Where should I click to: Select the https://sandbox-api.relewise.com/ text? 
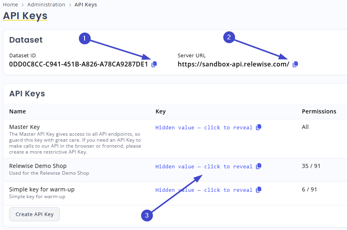pyautogui.click(x=233, y=64)
